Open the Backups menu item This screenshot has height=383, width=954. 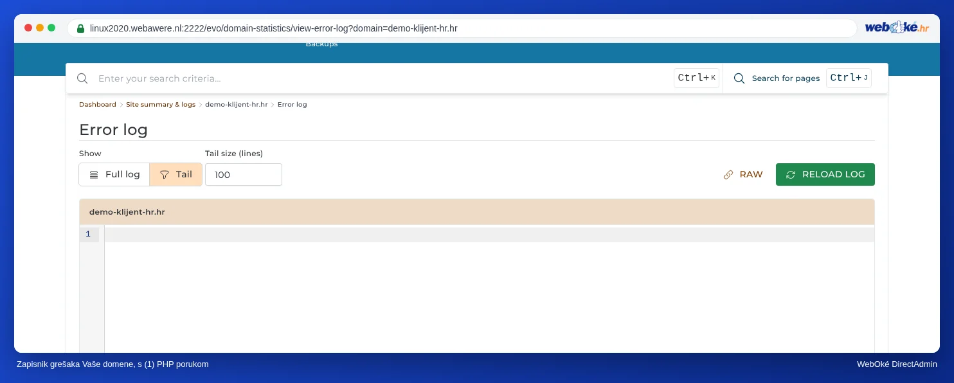click(x=321, y=44)
